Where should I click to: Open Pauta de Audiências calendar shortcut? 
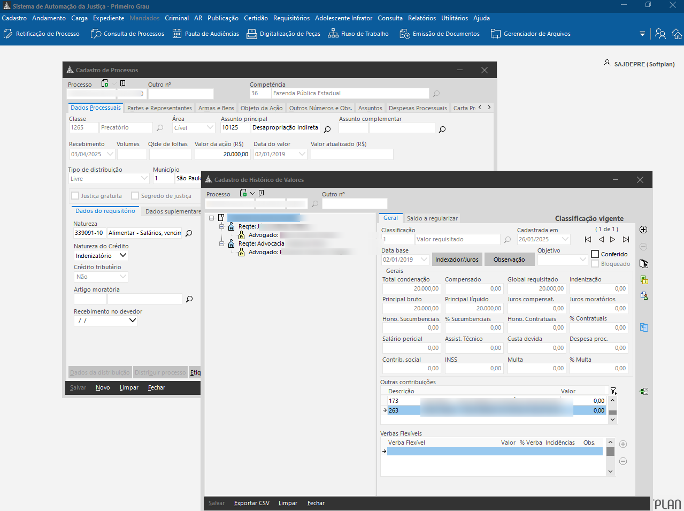click(x=205, y=34)
